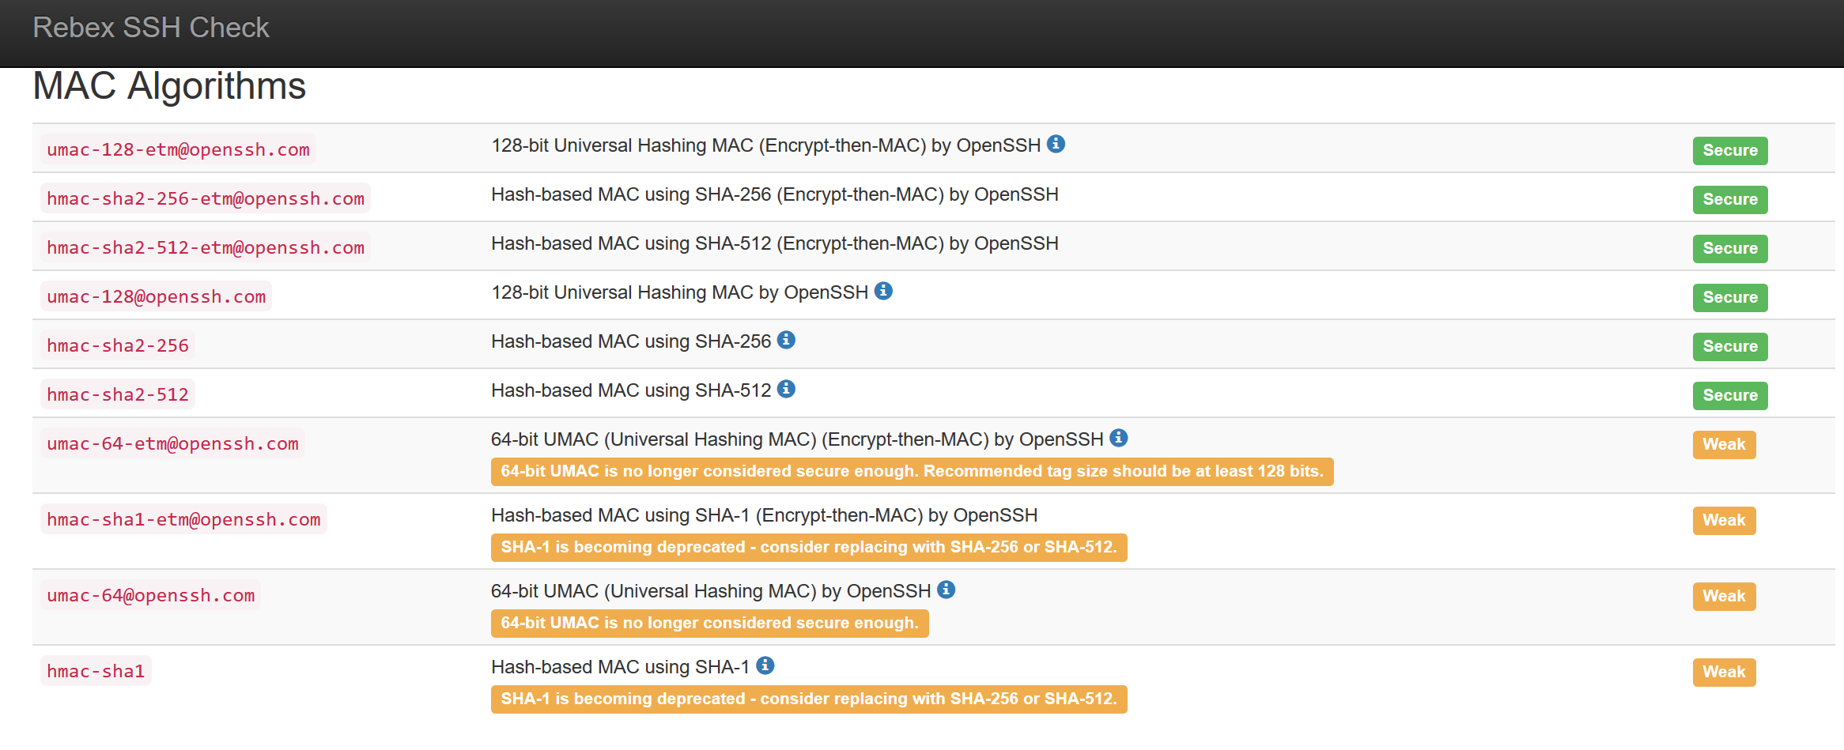This screenshot has height=750, width=1844.
Task: Click Weak badge in hmac-sha1 row
Action: (x=1724, y=672)
